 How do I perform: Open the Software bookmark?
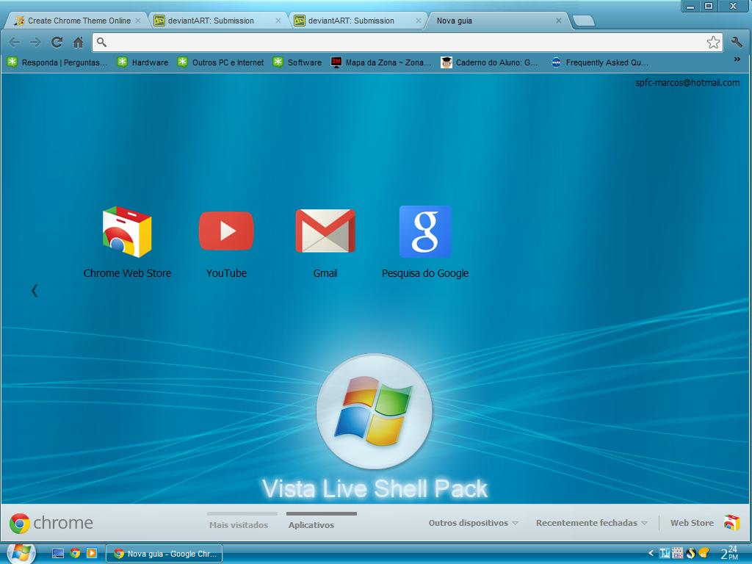[297, 62]
